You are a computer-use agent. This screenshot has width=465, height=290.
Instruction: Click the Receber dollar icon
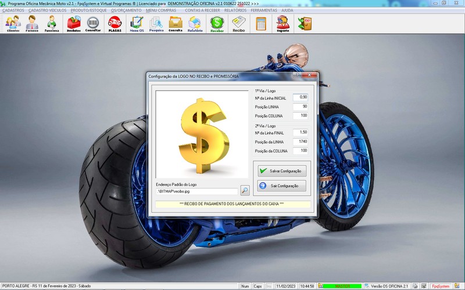217,24
